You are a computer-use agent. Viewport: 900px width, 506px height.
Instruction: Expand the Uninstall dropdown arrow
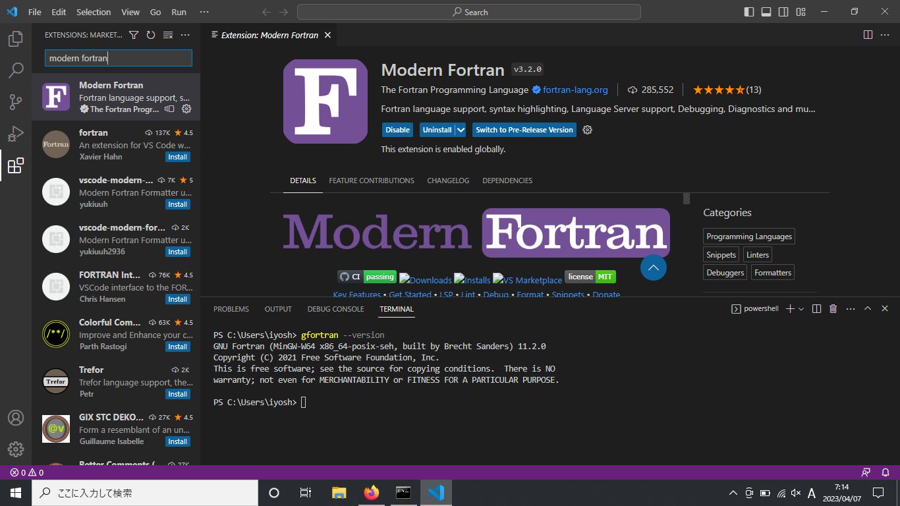461,130
